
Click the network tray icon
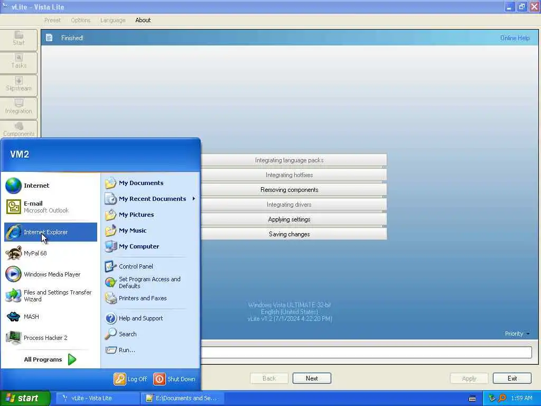[x=492, y=398]
